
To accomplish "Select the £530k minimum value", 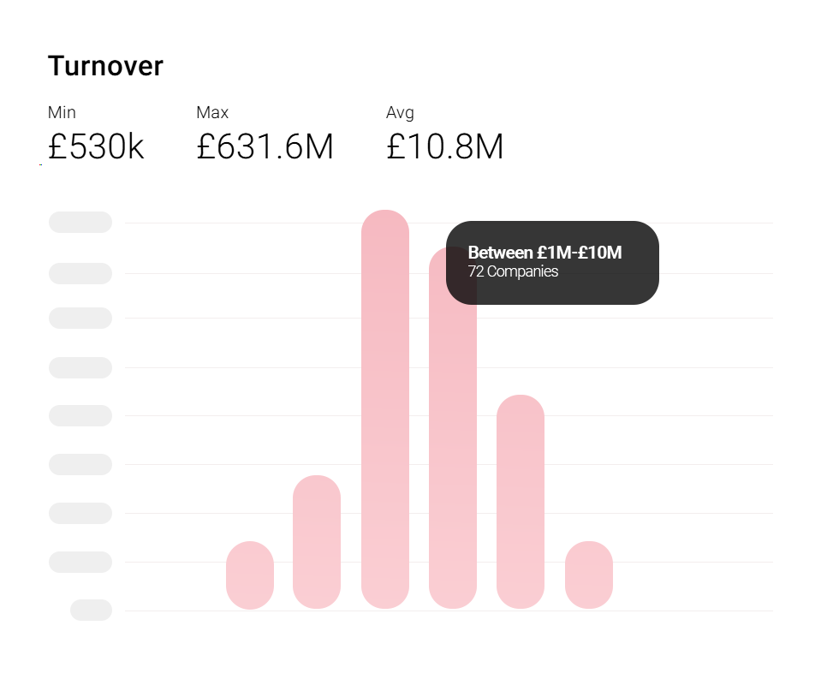I will point(96,147).
